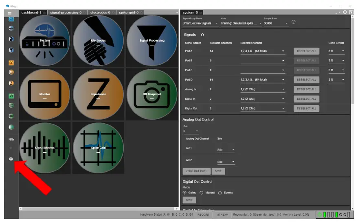The width and height of the screenshot is (360, 223).
Task: Click Deselect All for Digital Out
Action: click(307, 109)
